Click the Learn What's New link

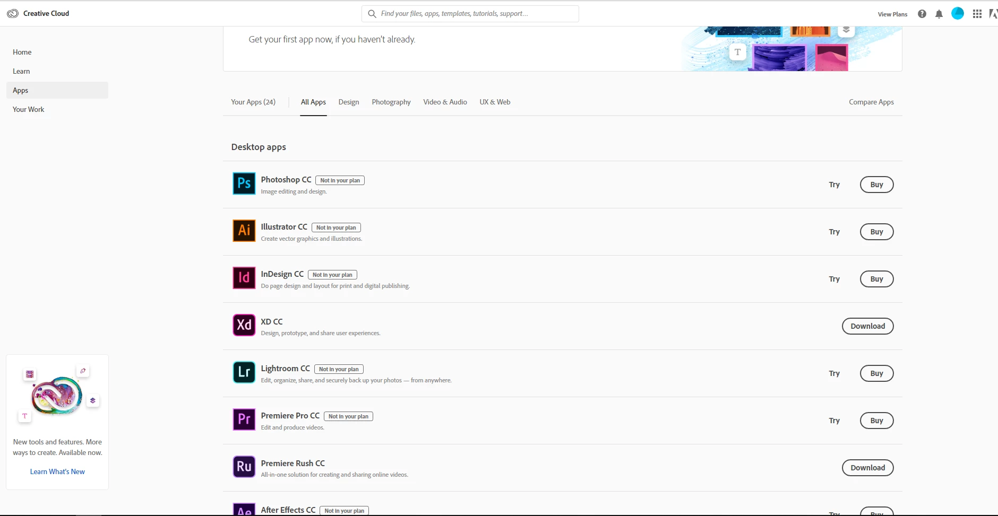point(57,471)
